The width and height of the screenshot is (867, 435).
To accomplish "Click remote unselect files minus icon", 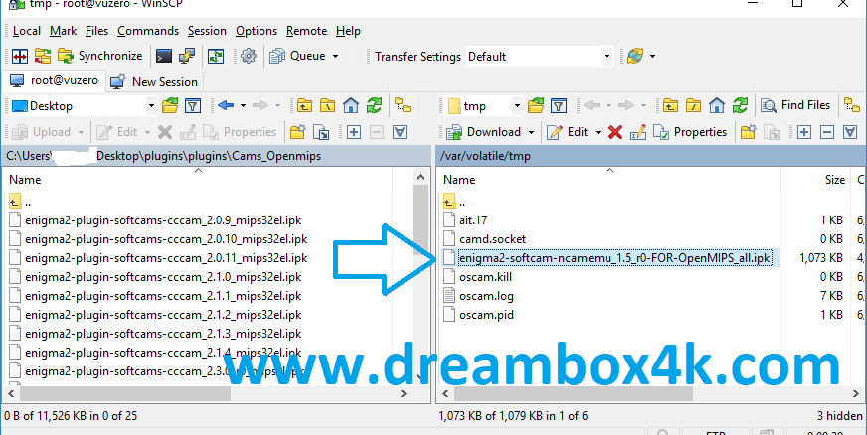I will click(x=827, y=132).
